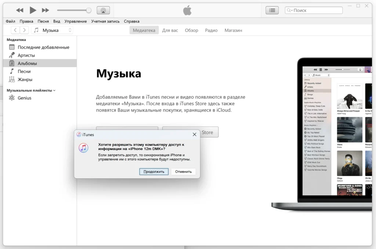Screen dimensions: 376x249
Task: Open the Файл menu
Action: pos(10,21)
